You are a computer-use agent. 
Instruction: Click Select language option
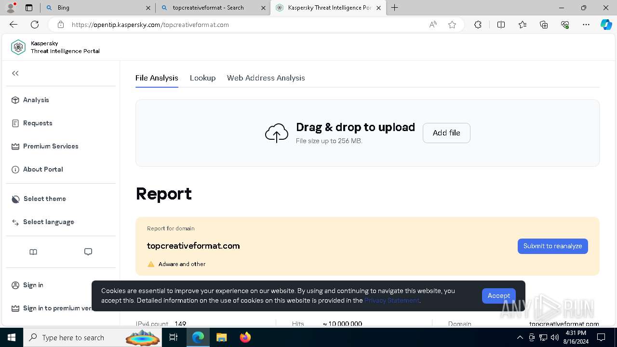42,222
